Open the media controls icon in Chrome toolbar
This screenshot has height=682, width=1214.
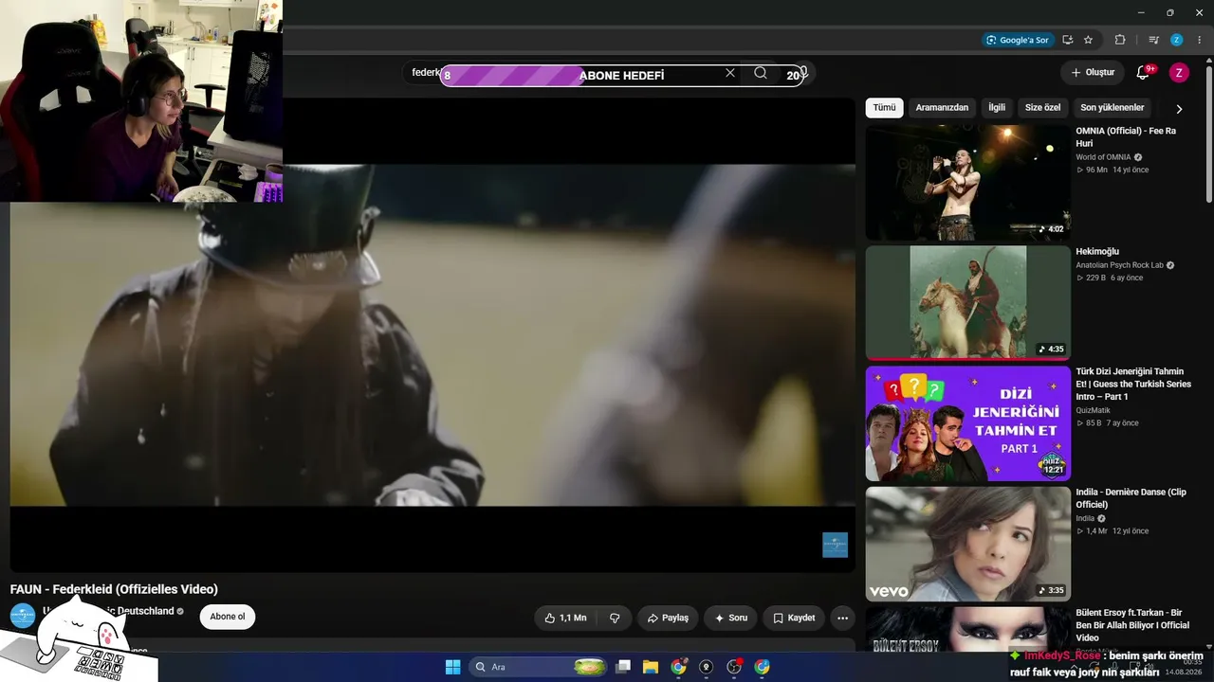click(x=1153, y=40)
